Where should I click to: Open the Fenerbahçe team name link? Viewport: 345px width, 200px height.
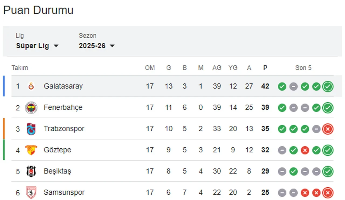coord(63,108)
